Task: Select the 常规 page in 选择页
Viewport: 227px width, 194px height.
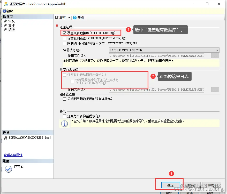Action: pyautogui.click(x=12, y=21)
